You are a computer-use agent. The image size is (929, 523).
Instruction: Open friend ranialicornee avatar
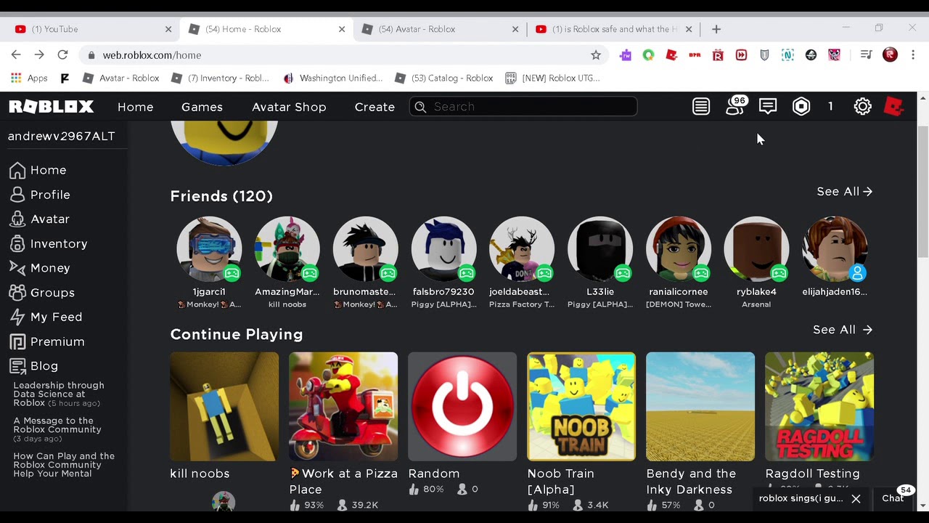[679, 249]
